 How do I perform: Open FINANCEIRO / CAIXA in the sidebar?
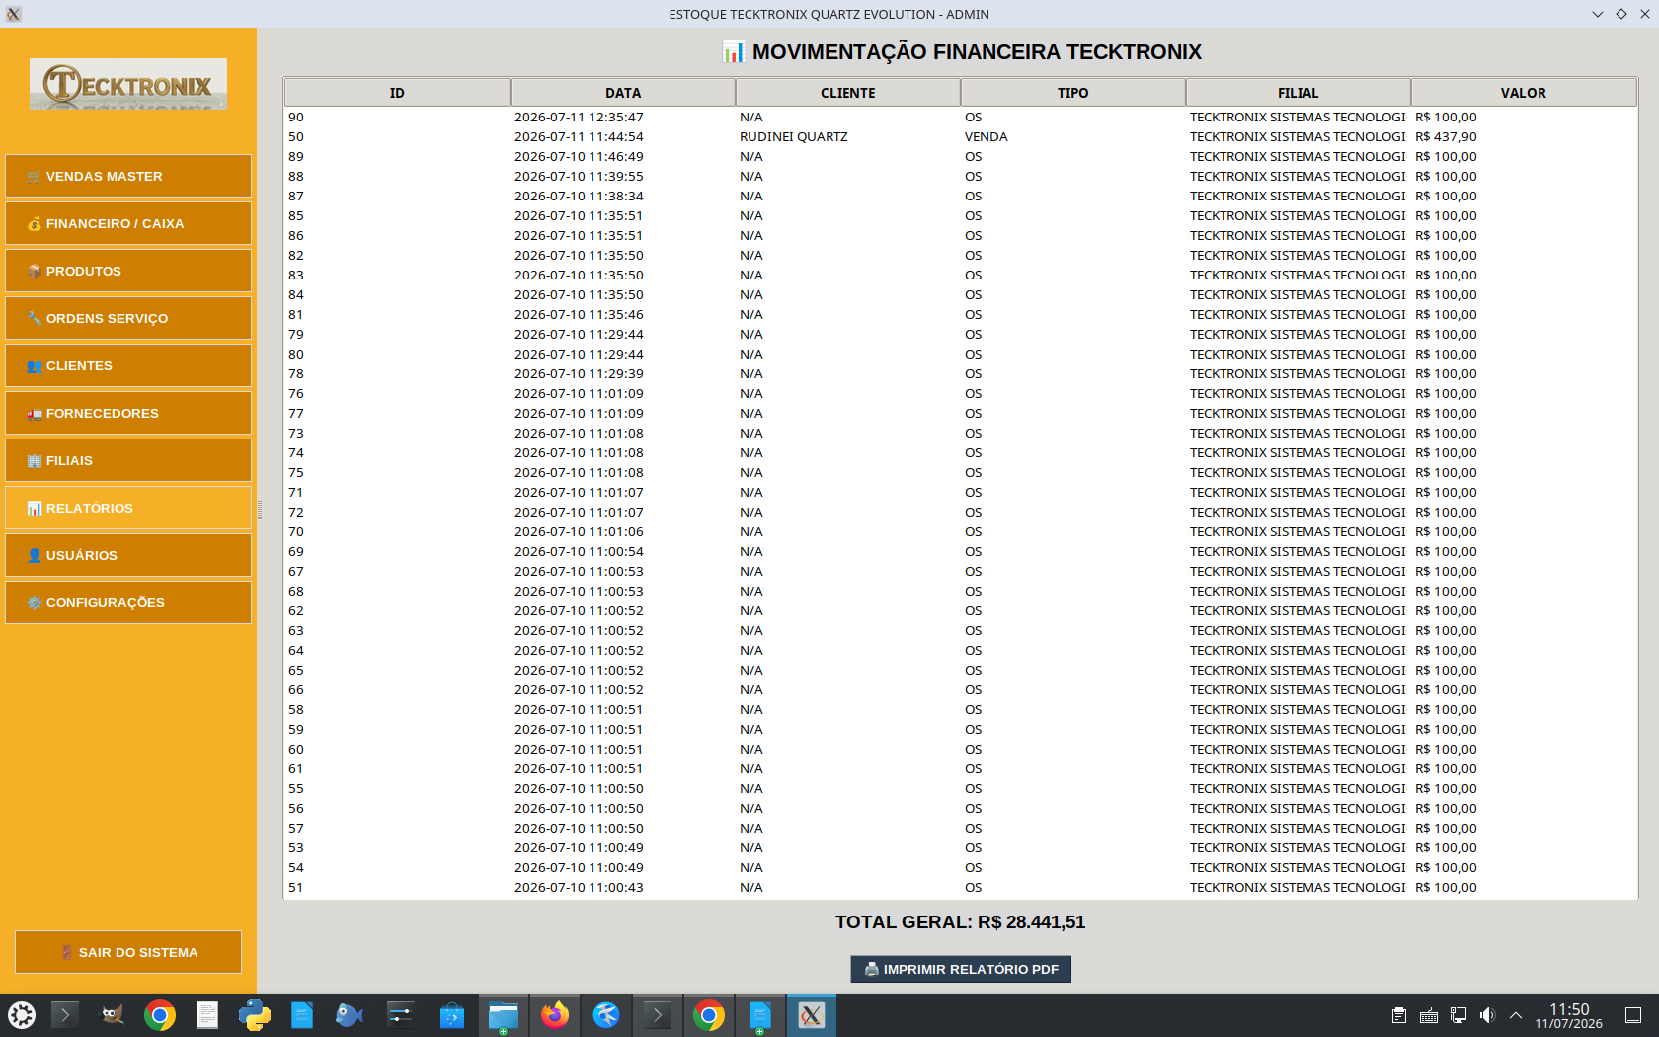coord(128,223)
